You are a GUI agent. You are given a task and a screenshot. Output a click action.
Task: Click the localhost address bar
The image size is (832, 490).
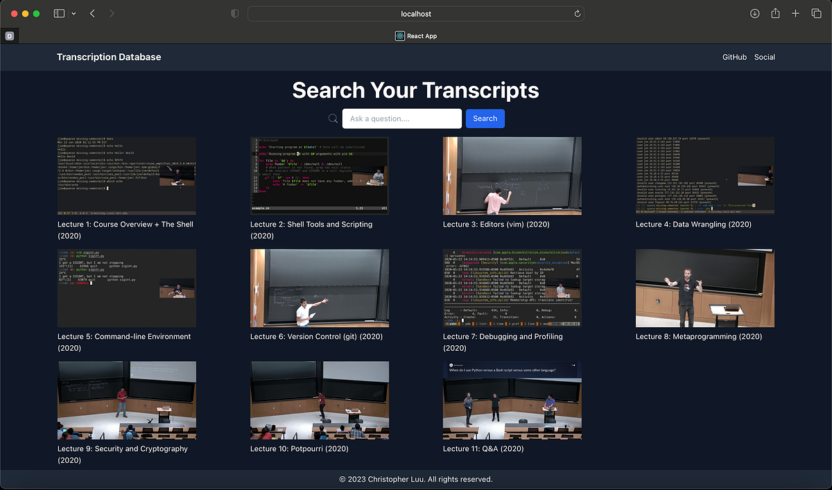pos(416,13)
